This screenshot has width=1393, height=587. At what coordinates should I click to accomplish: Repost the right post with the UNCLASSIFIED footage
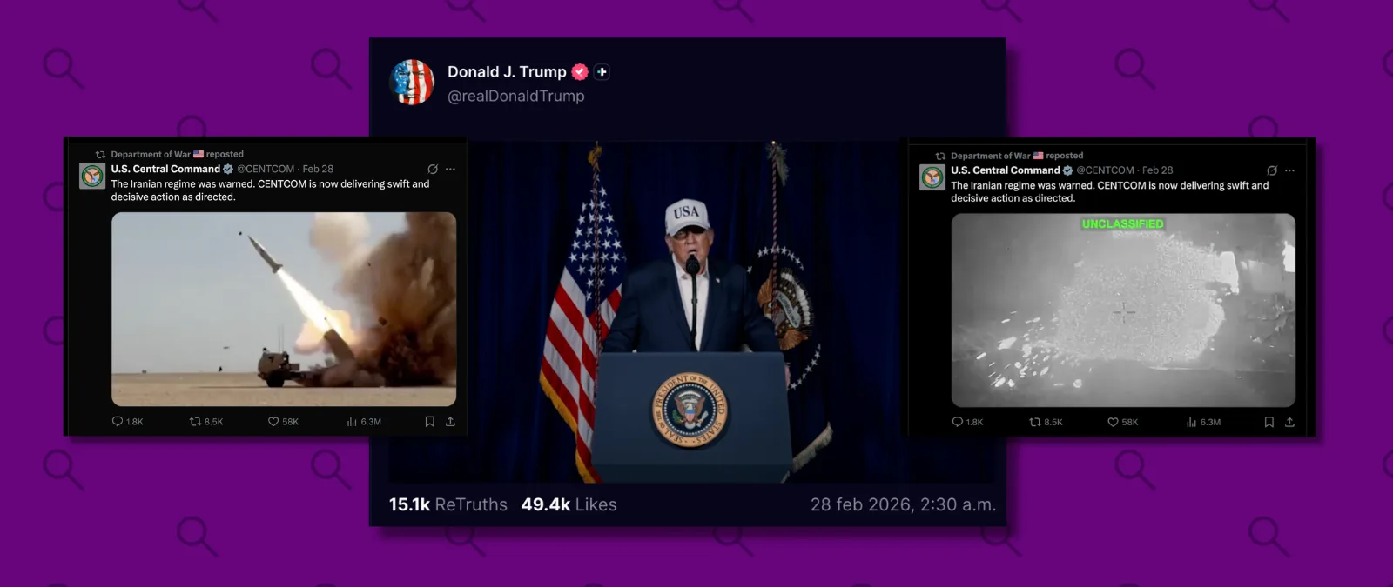(1035, 423)
